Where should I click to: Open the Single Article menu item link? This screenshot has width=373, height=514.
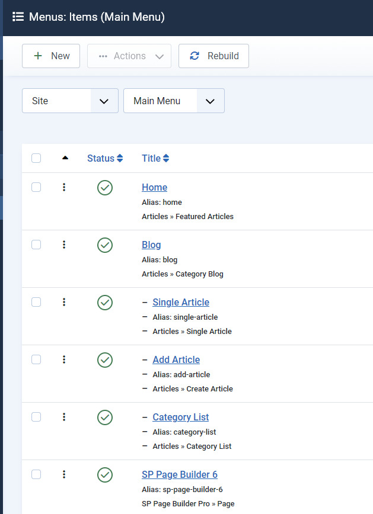click(x=180, y=302)
